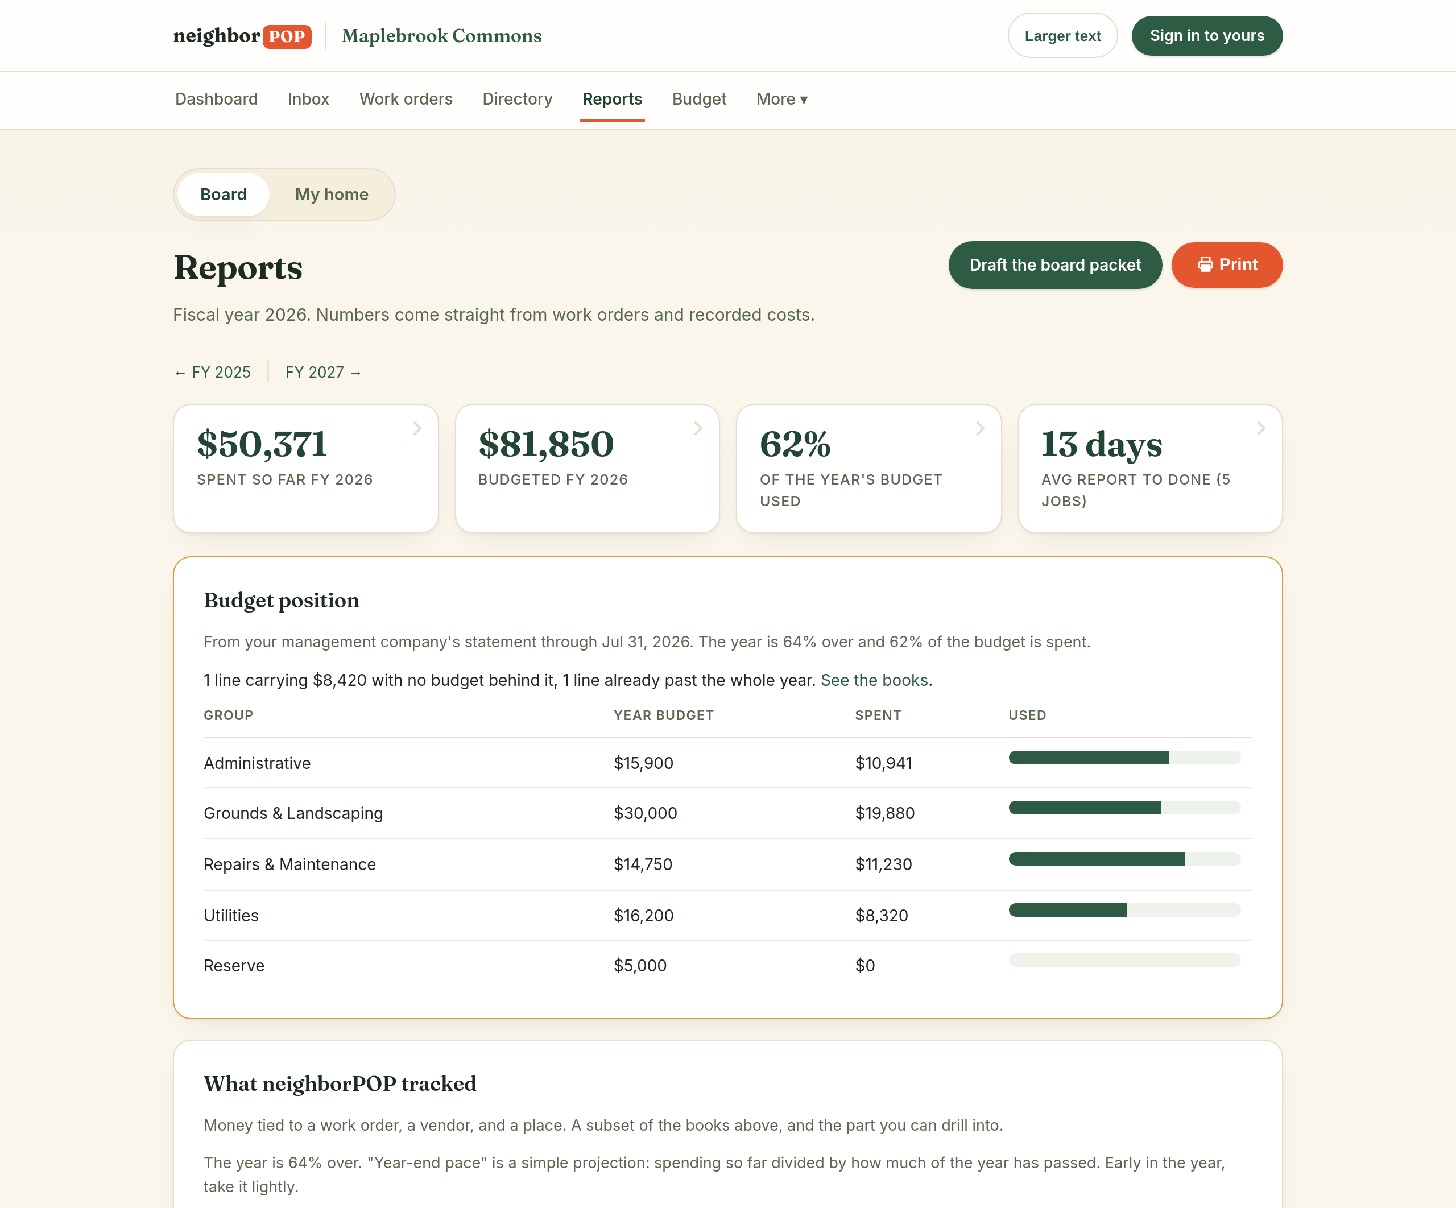Viewport: 1456px width, 1208px height.
Task: Click the Grounds & Landscaping usage bar
Action: coord(1124,807)
